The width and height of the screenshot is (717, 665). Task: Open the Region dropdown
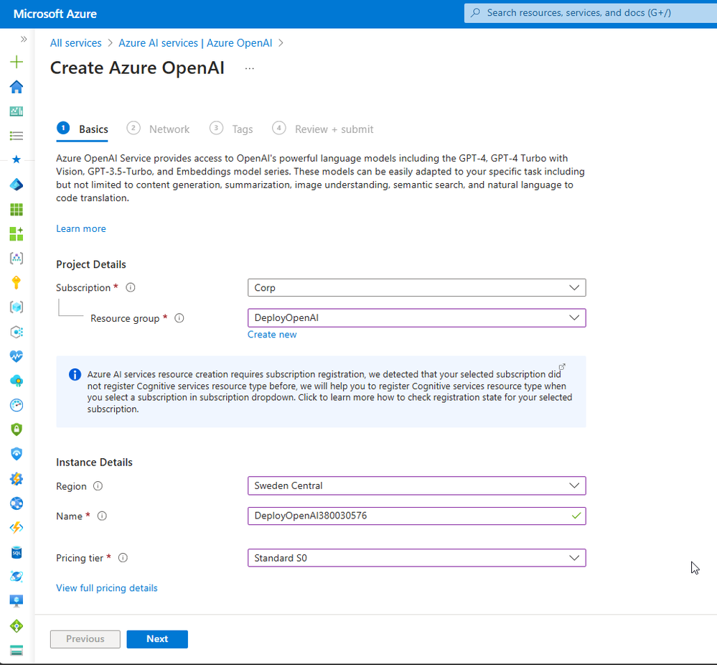click(x=416, y=485)
